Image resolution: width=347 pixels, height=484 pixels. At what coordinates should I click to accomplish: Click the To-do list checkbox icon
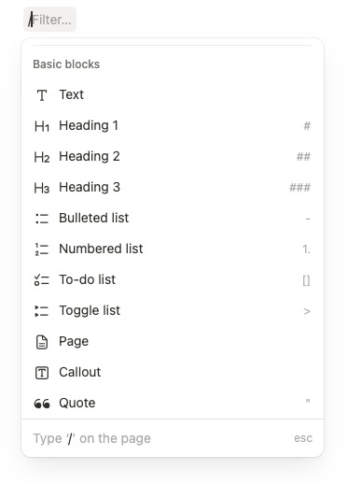pyautogui.click(x=42, y=280)
